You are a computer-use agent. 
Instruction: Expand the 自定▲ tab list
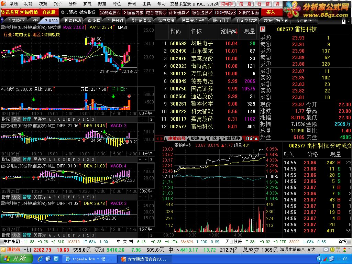251,139
